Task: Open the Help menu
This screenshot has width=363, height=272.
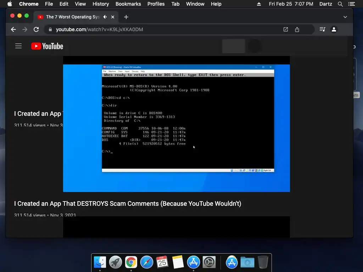Action: tap(216, 4)
